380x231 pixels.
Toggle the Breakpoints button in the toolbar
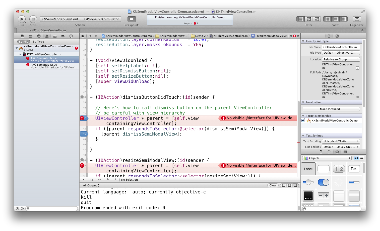132,19
